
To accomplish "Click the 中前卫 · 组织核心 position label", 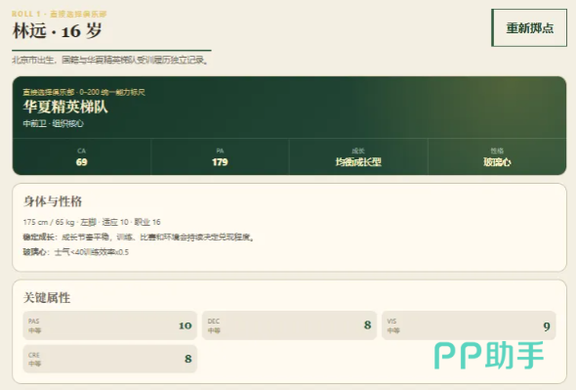I will pyautogui.click(x=54, y=123).
